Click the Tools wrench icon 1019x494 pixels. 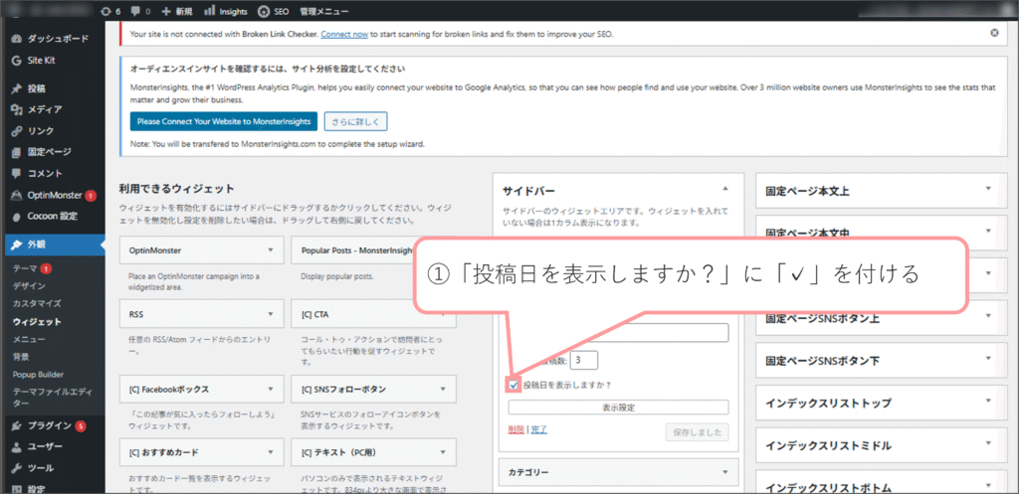17,467
